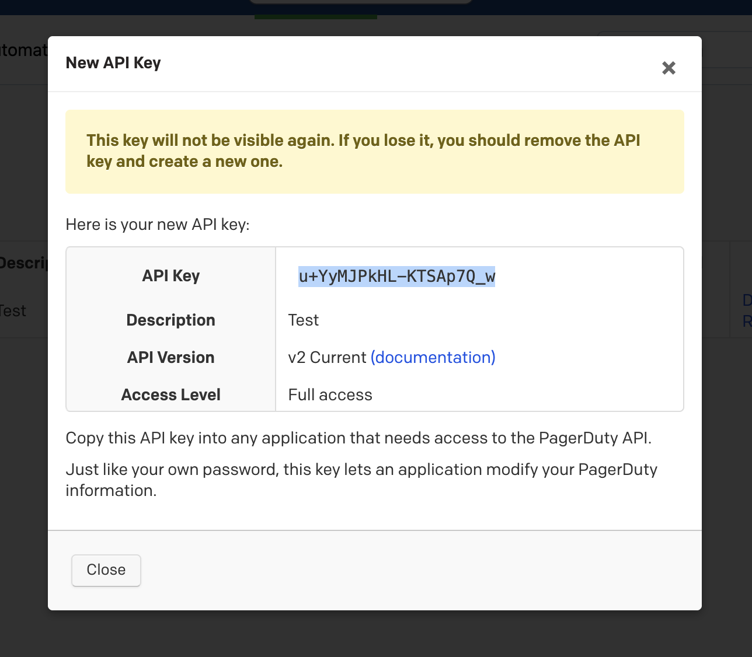Image resolution: width=752 pixels, height=657 pixels.
Task: Open the API documentation link
Action: click(x=433, y=357)
